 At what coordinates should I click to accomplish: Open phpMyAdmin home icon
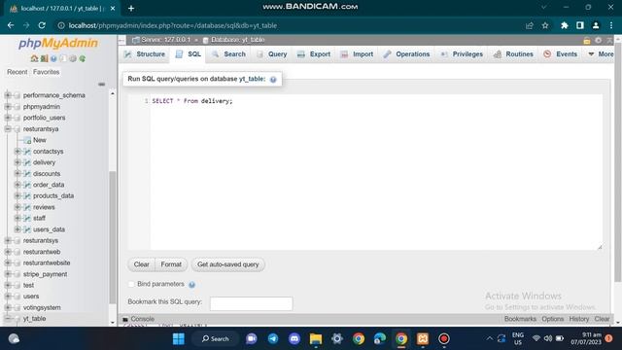point(34,58)
